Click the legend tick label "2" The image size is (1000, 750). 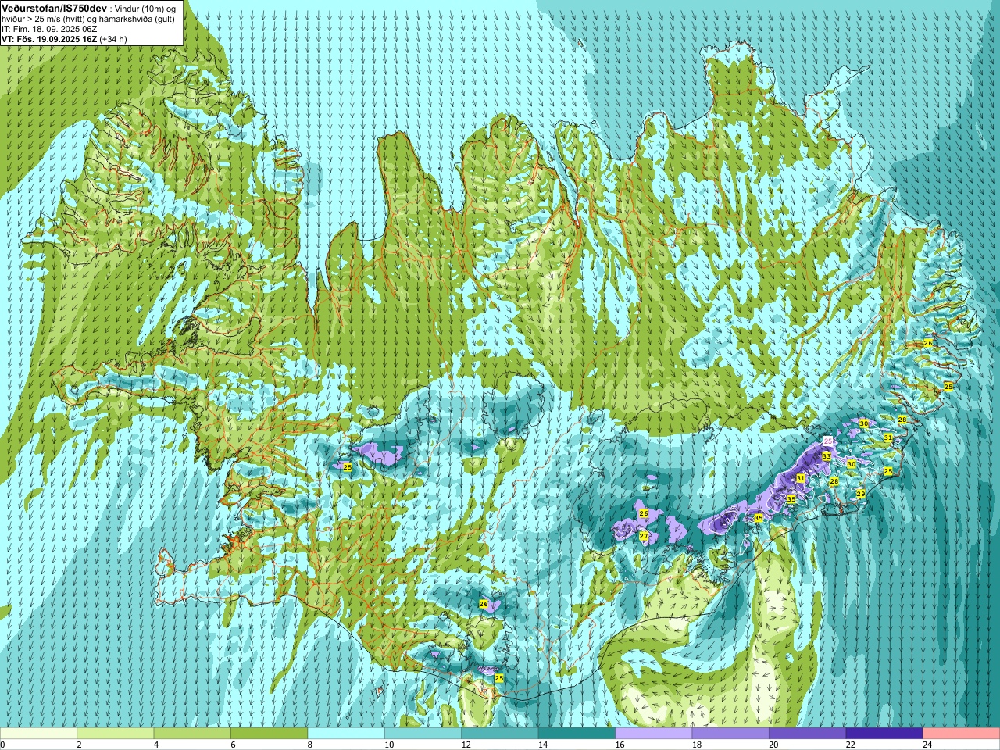[x=79, y=745]
